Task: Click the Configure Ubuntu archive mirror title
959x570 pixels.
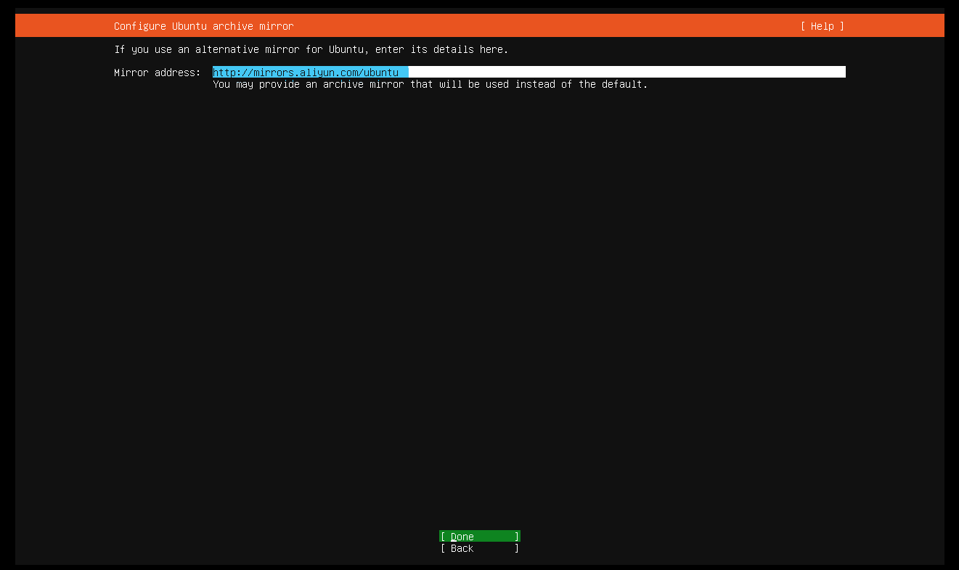Action: click(203, 26)
